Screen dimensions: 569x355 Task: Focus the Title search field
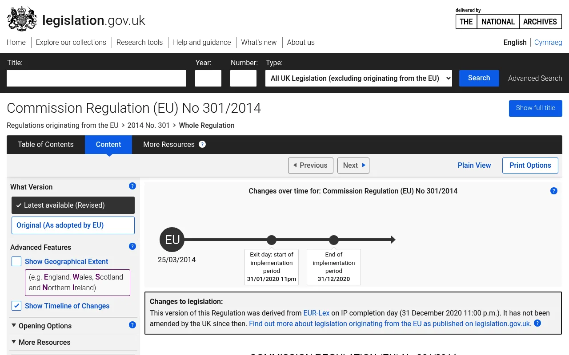coord(96,78)
